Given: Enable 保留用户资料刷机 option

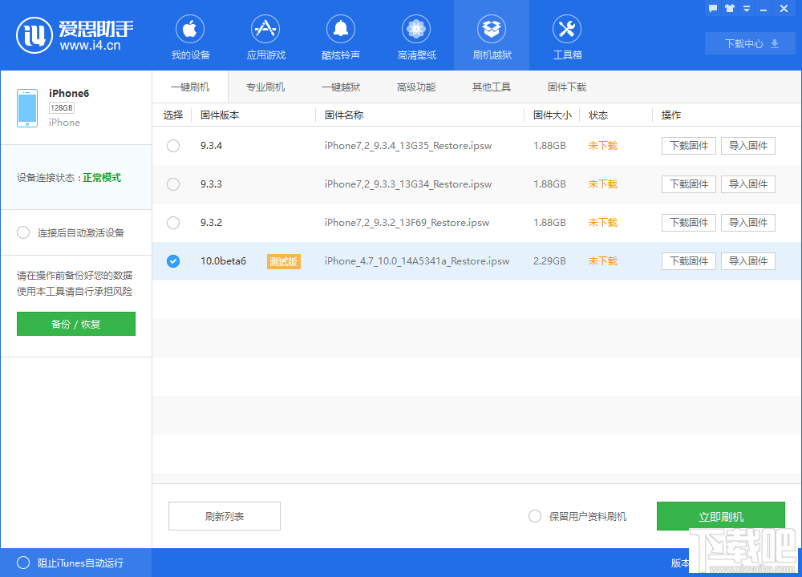Looking at the screenshot, I should [x=535, y=516].
